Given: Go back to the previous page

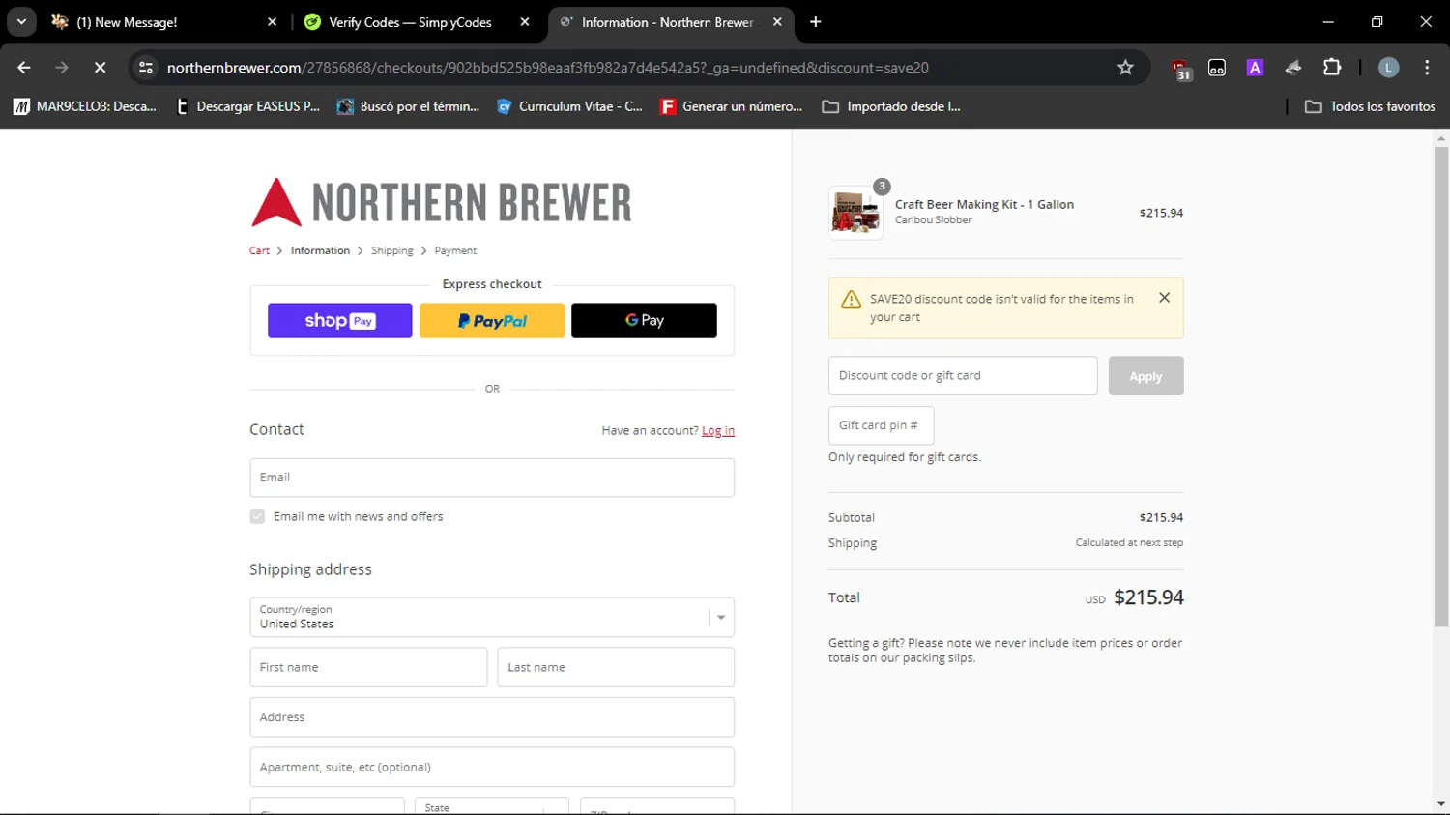Looking at the screenshot, I should [x=24, y=68].
